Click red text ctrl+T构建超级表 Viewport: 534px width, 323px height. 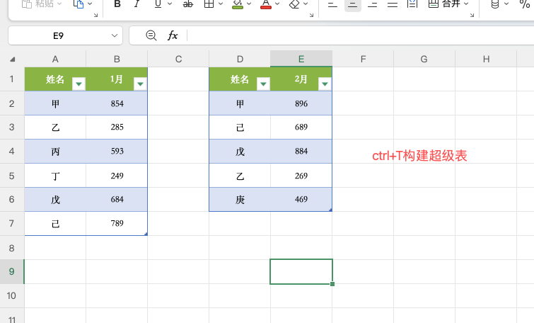(419, 156)
